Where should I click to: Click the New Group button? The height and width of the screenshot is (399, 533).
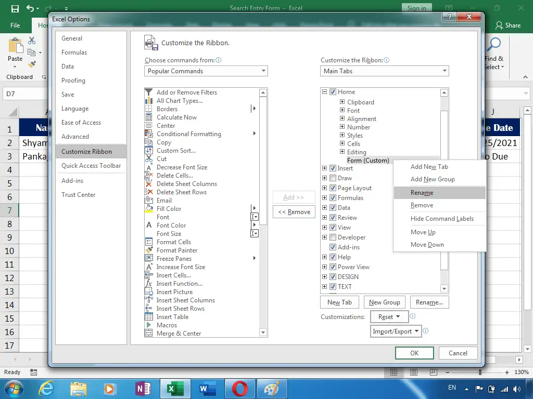pyautogui.click(x=385, y=302)
